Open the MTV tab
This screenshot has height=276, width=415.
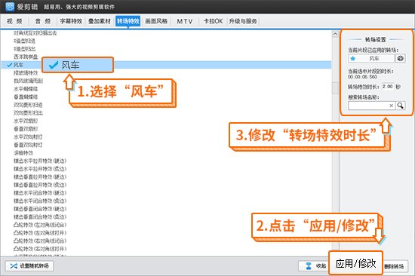(184, 21)
